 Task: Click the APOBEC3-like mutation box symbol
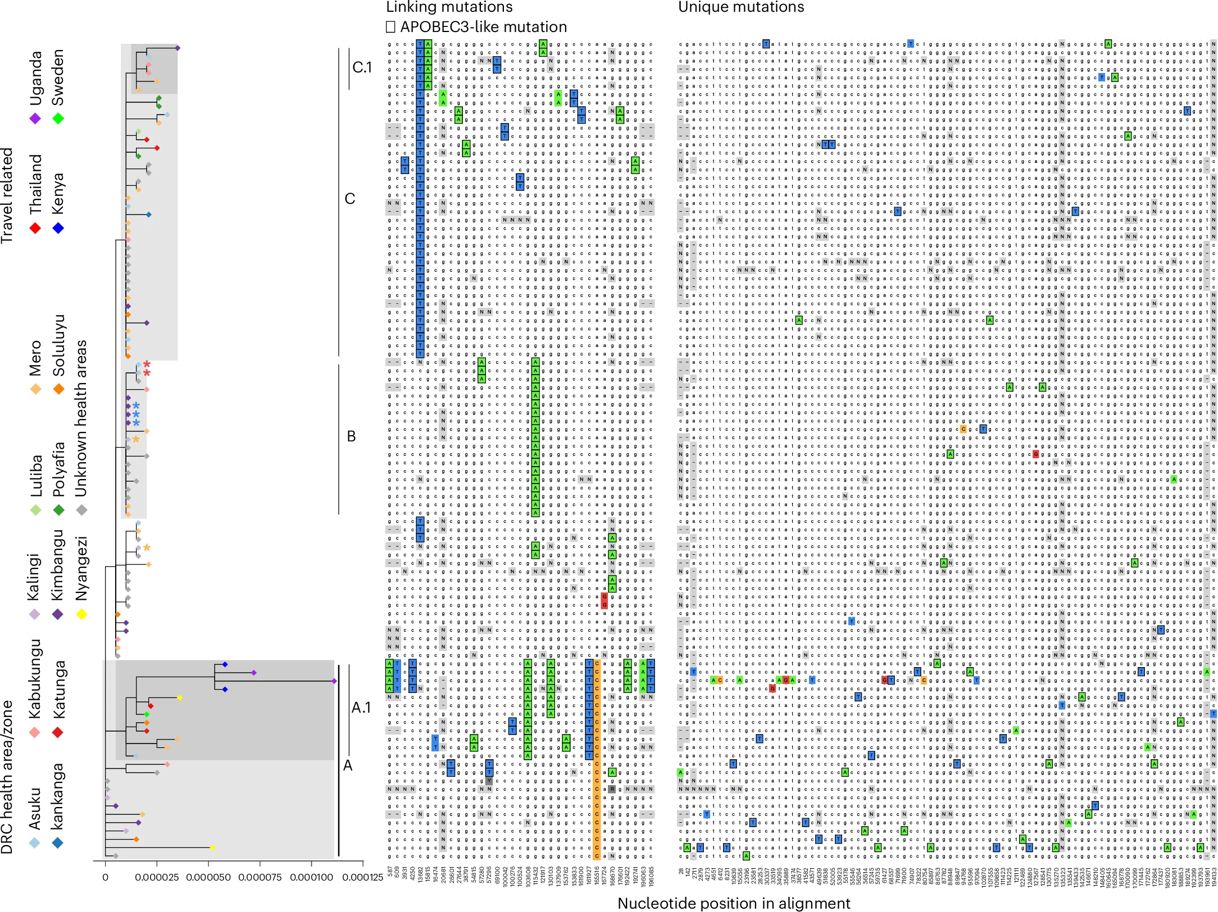[390, 27]
